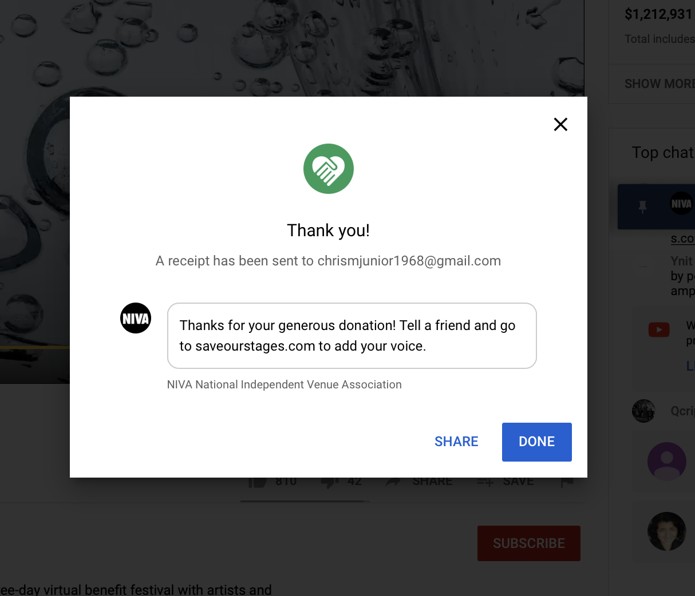Like the video with the thumbs-up icon
695x596 pixels.
click(258, 482)
